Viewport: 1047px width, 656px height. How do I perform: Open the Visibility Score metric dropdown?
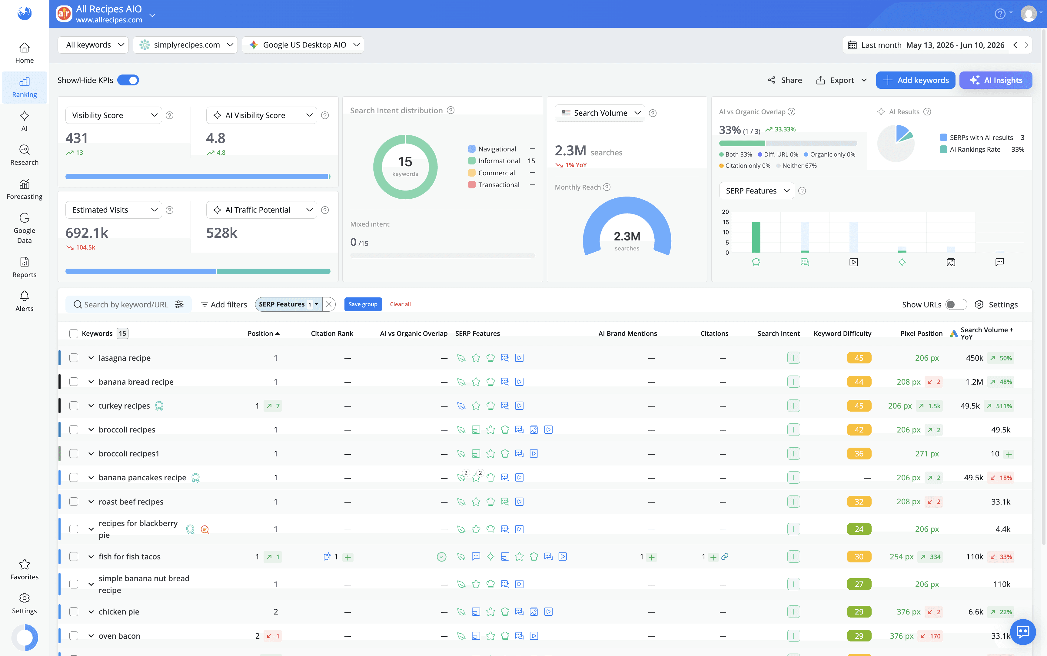tap(113, 115)
